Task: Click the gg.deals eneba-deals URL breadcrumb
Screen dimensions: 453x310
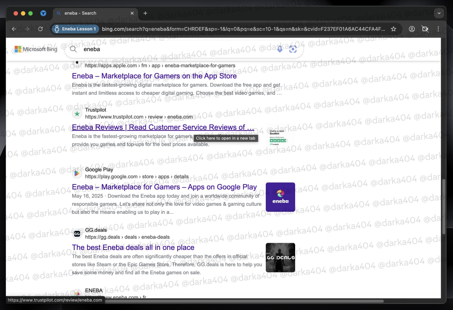Action: tap(127, 237)
